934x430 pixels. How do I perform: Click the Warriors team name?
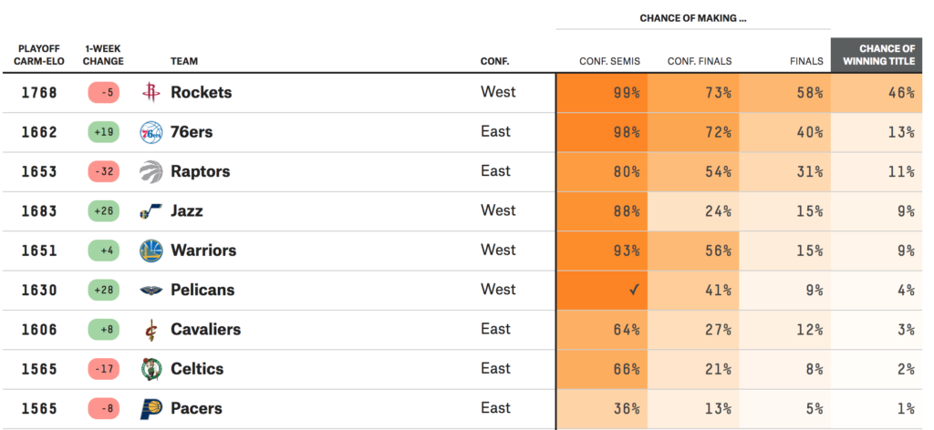pyautogui.click(x=203, y=251)
